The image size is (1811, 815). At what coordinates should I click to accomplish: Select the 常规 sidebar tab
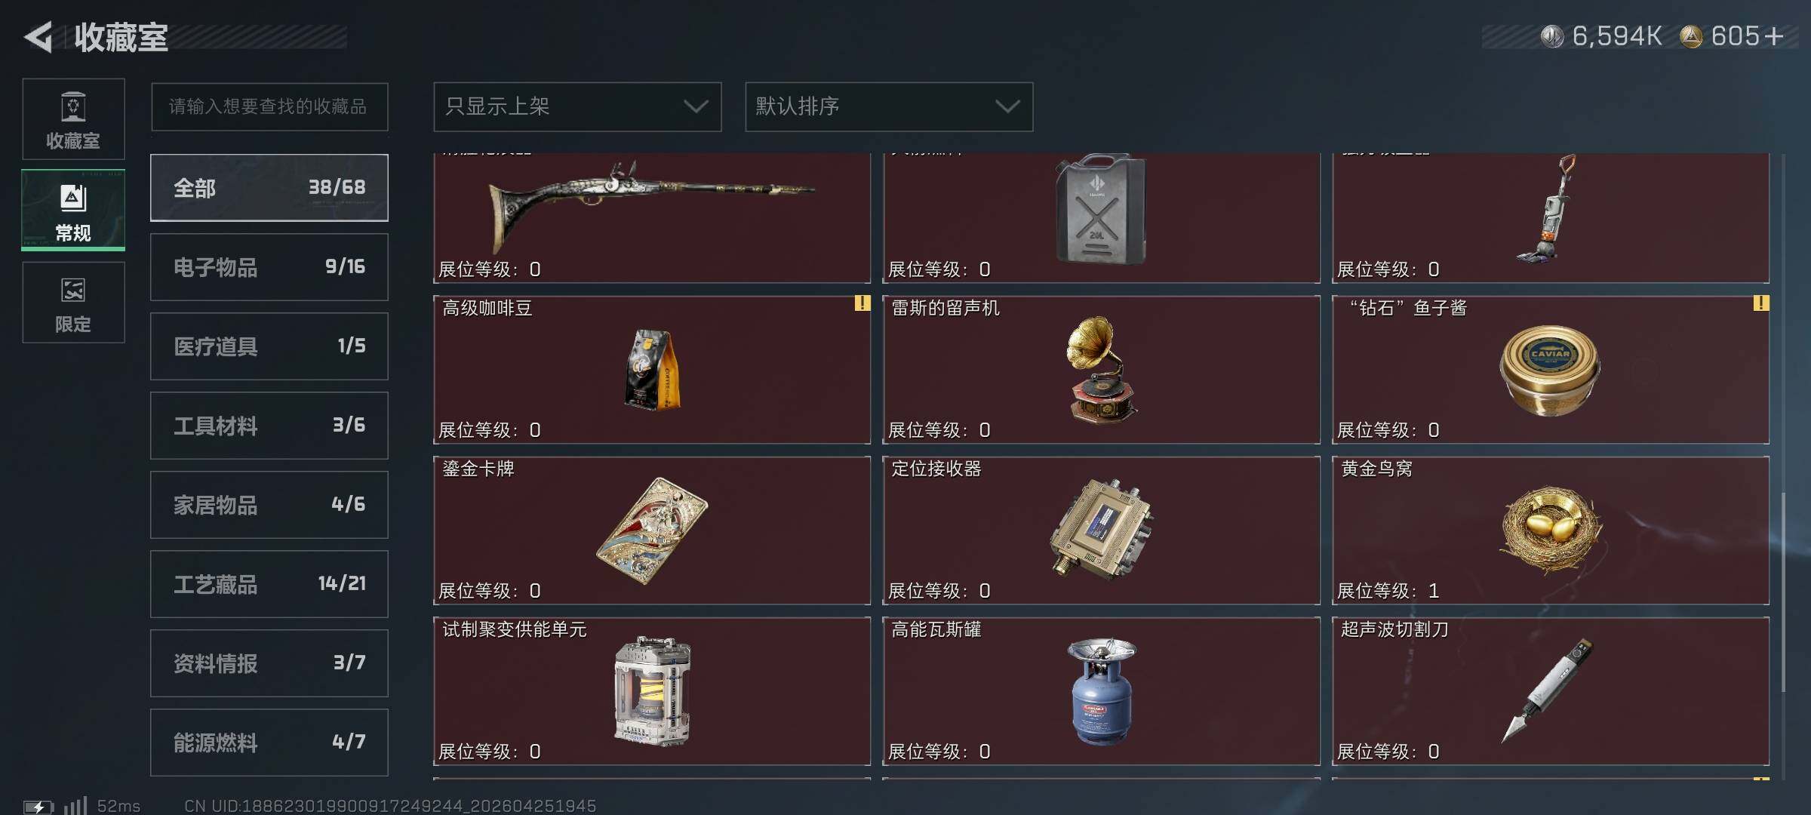[73, 211]
